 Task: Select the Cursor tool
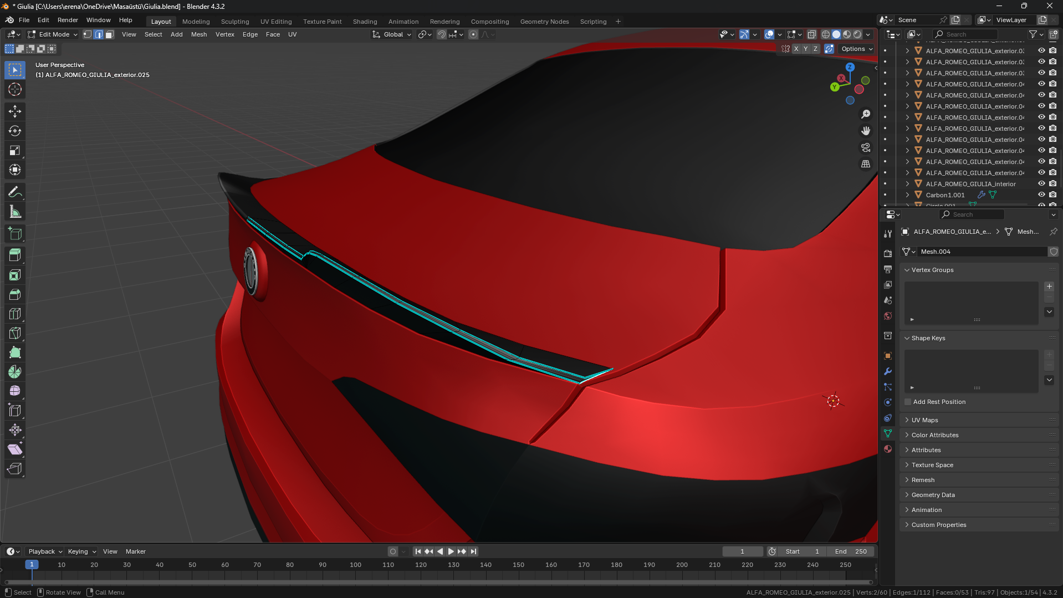(x=15, y=89)
